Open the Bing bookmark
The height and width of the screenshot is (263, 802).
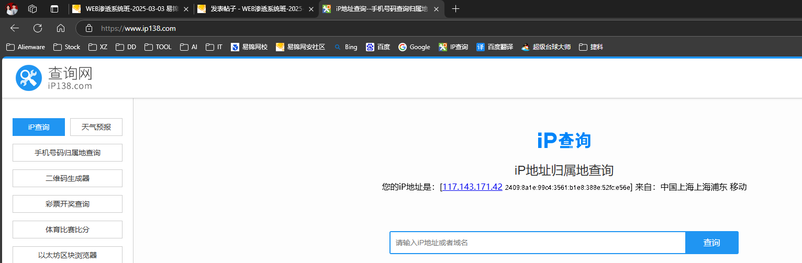pyautogui.click(x=346, y=47)
